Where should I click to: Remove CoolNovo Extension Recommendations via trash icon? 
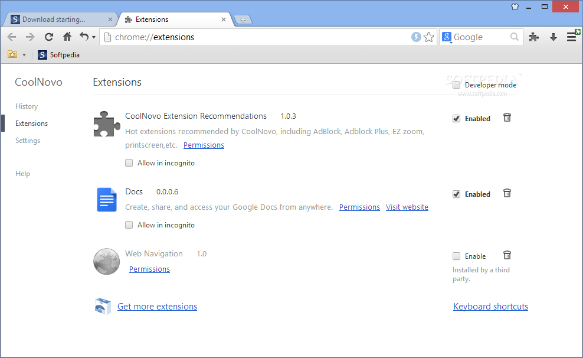(507, 118)
